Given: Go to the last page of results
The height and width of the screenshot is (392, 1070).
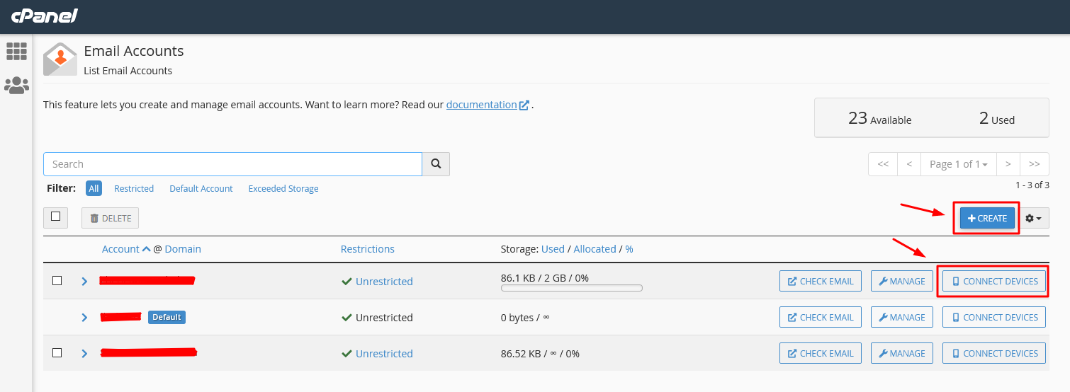Looking at the screenshot, I should click(x=1034, y=164).
